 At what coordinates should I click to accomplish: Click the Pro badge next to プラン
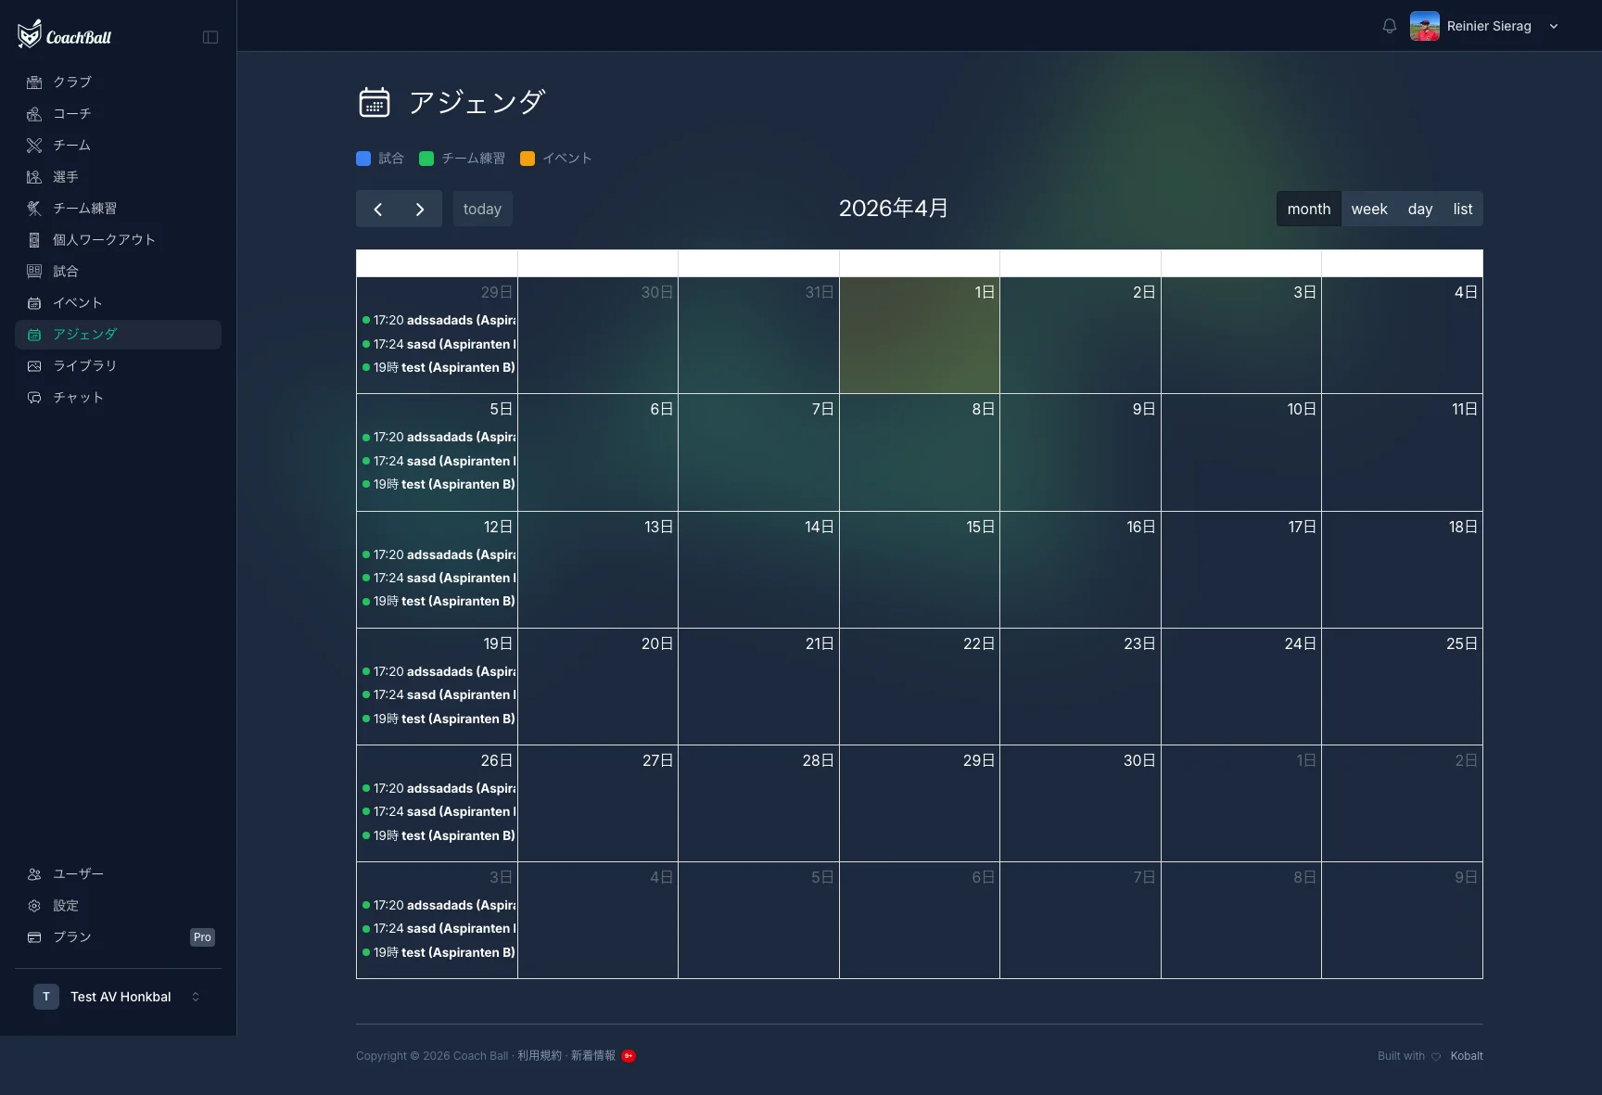pyautogui.click(x=202, y=937)
